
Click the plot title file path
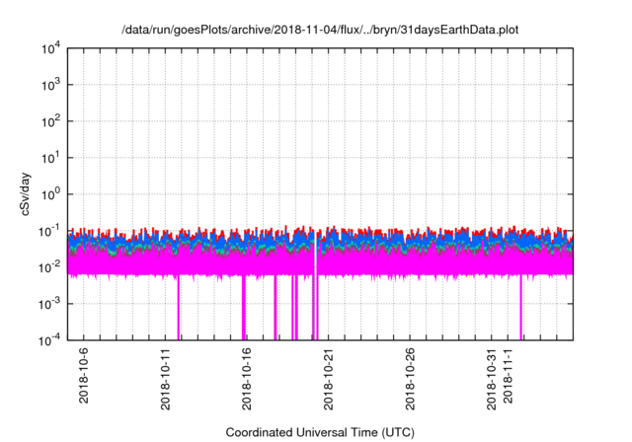coord(320,30)
